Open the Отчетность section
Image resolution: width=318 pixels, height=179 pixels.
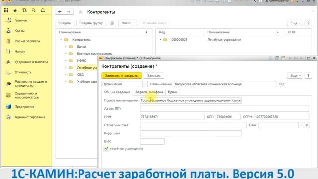[23, 72]
